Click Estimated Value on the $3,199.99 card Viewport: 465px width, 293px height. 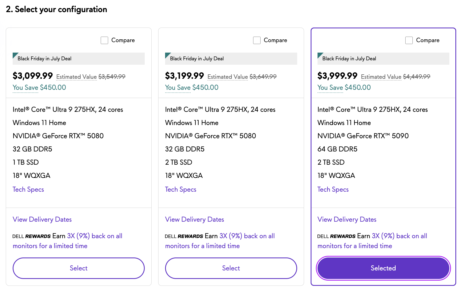228,77
